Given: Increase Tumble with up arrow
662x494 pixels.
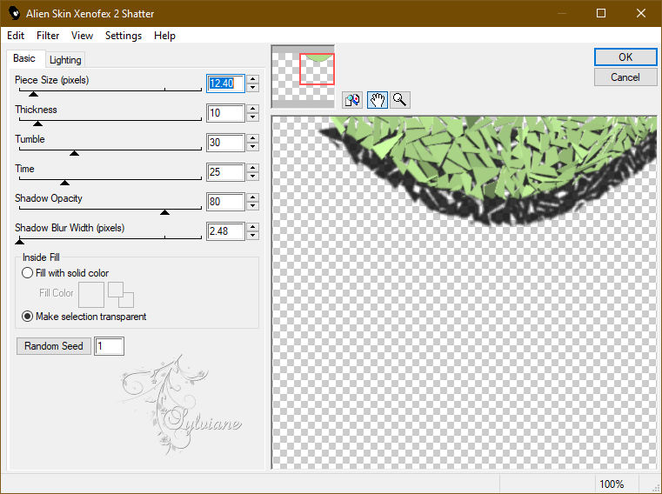Looking at the screenshot, I should coord(252,138).
